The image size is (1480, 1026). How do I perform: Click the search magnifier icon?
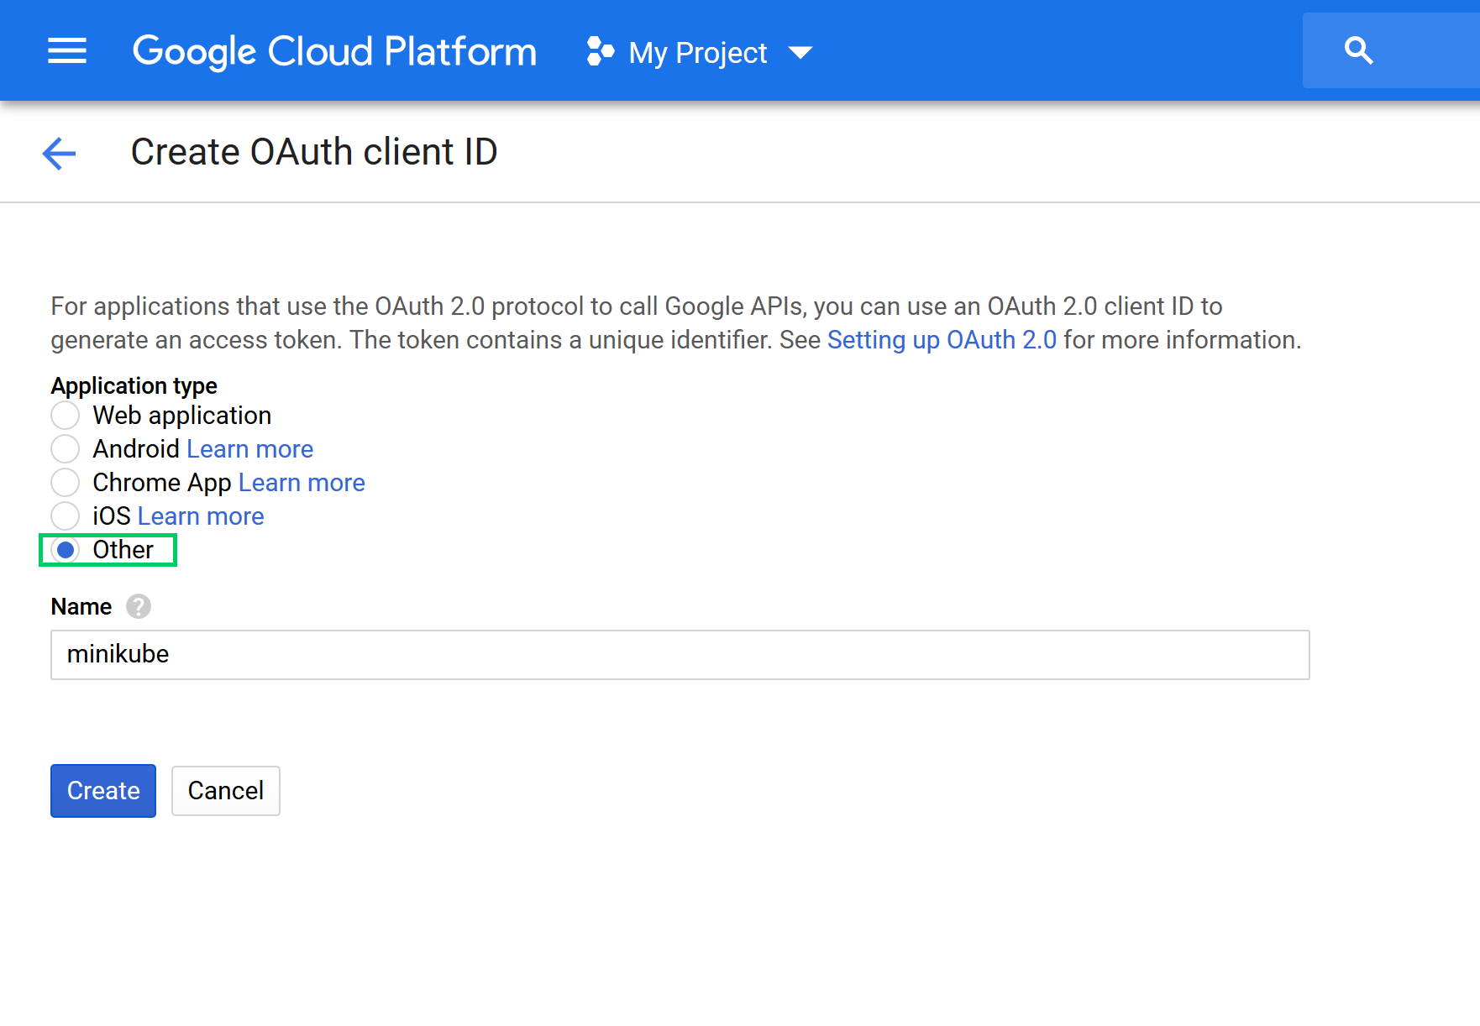(1358, 51)
